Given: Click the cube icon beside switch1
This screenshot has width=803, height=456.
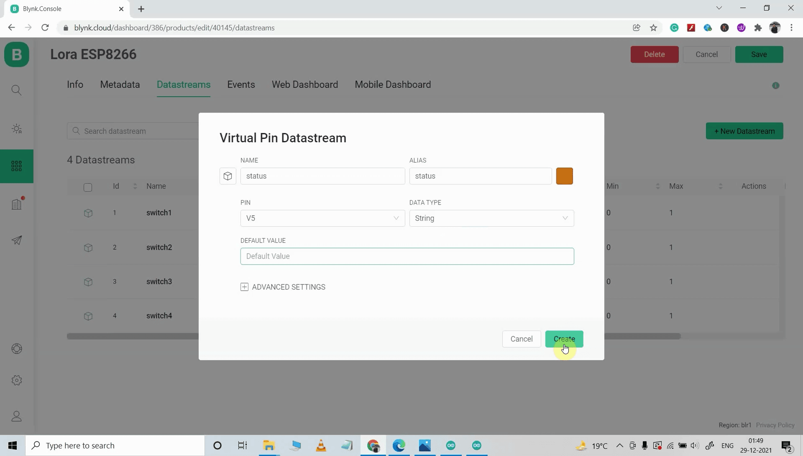Looking at the screenshot, I should tap(88, 213).
